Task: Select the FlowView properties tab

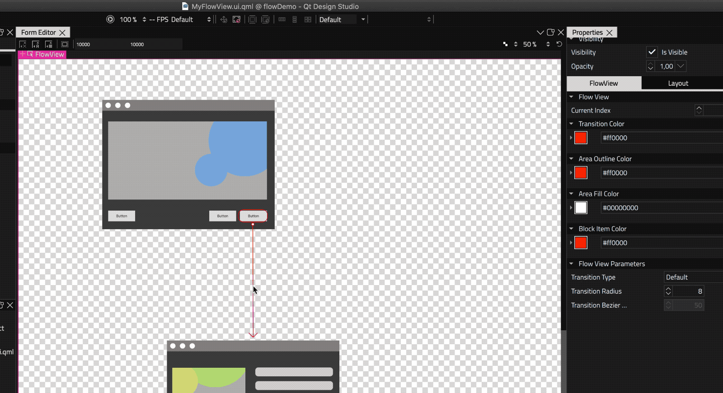Action: coord(603,83)
